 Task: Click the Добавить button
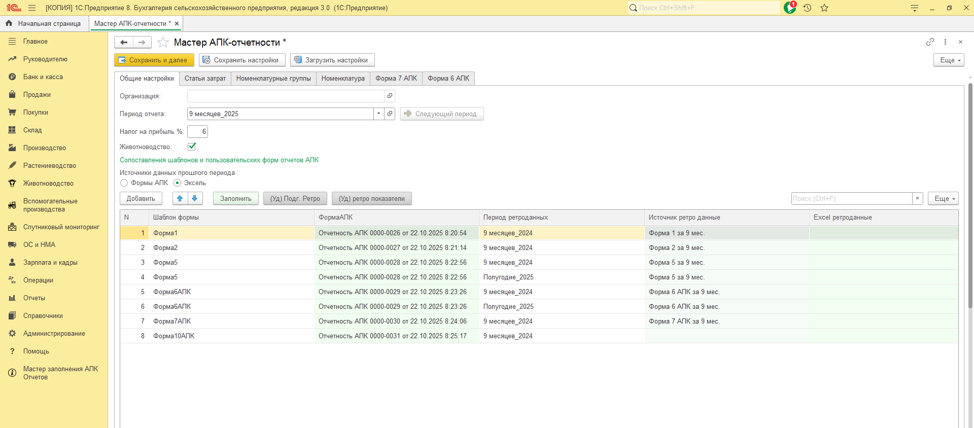click(x=141, y=199)
